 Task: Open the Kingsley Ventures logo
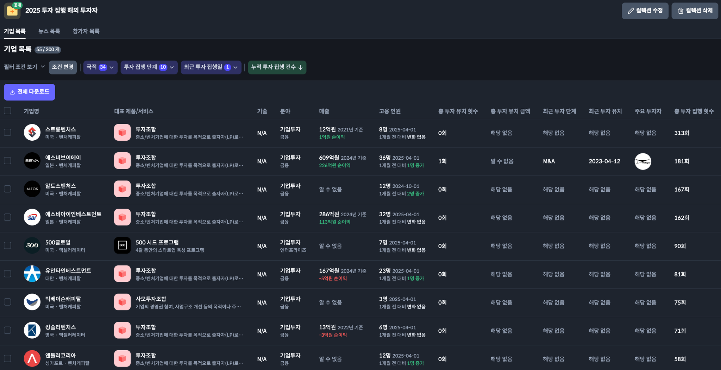tap(32, 330)
